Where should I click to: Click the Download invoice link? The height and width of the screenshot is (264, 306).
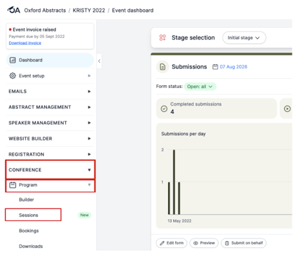click(25, 43)
